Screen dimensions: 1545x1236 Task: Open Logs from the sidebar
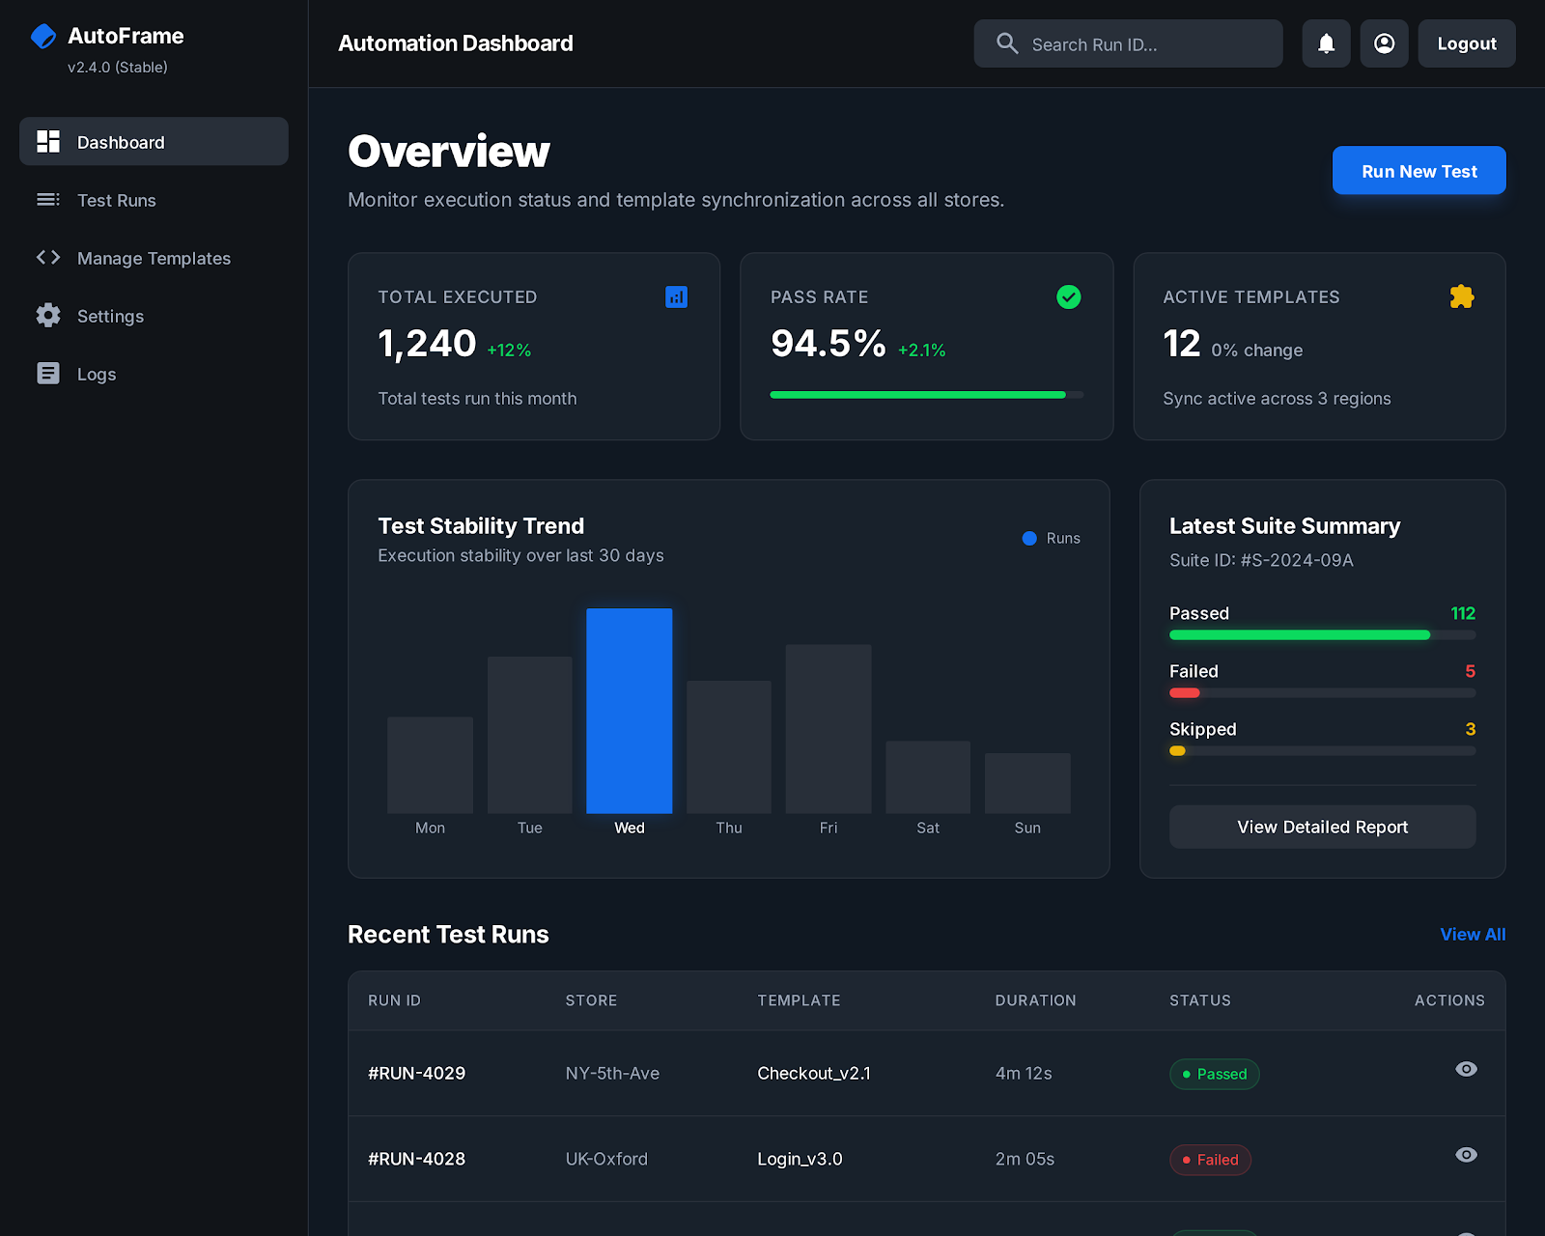(97, 374)
